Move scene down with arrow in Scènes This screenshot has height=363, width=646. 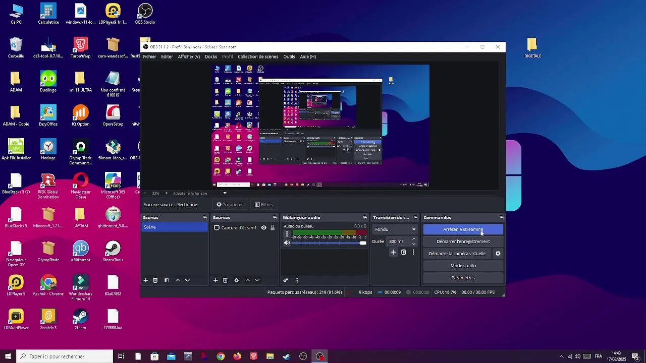tap(187, 280)
